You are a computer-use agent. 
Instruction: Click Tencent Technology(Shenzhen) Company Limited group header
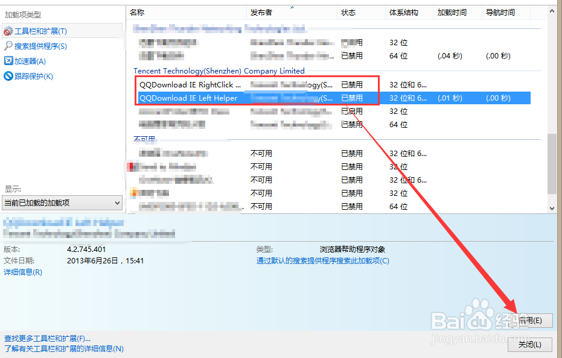click(219, 71)
